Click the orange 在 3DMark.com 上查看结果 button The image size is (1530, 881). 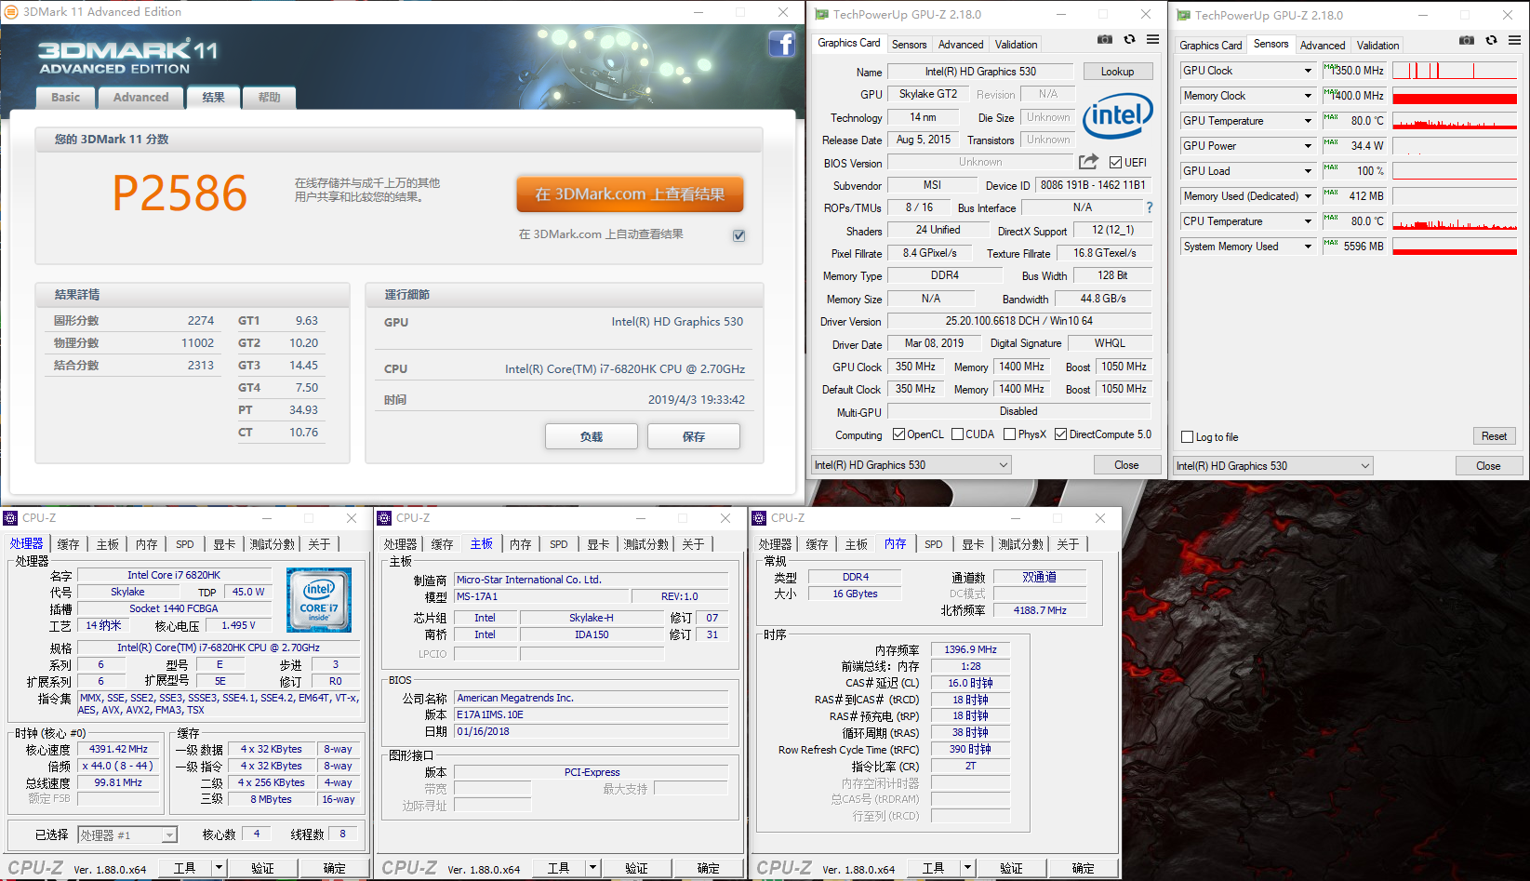630,194
